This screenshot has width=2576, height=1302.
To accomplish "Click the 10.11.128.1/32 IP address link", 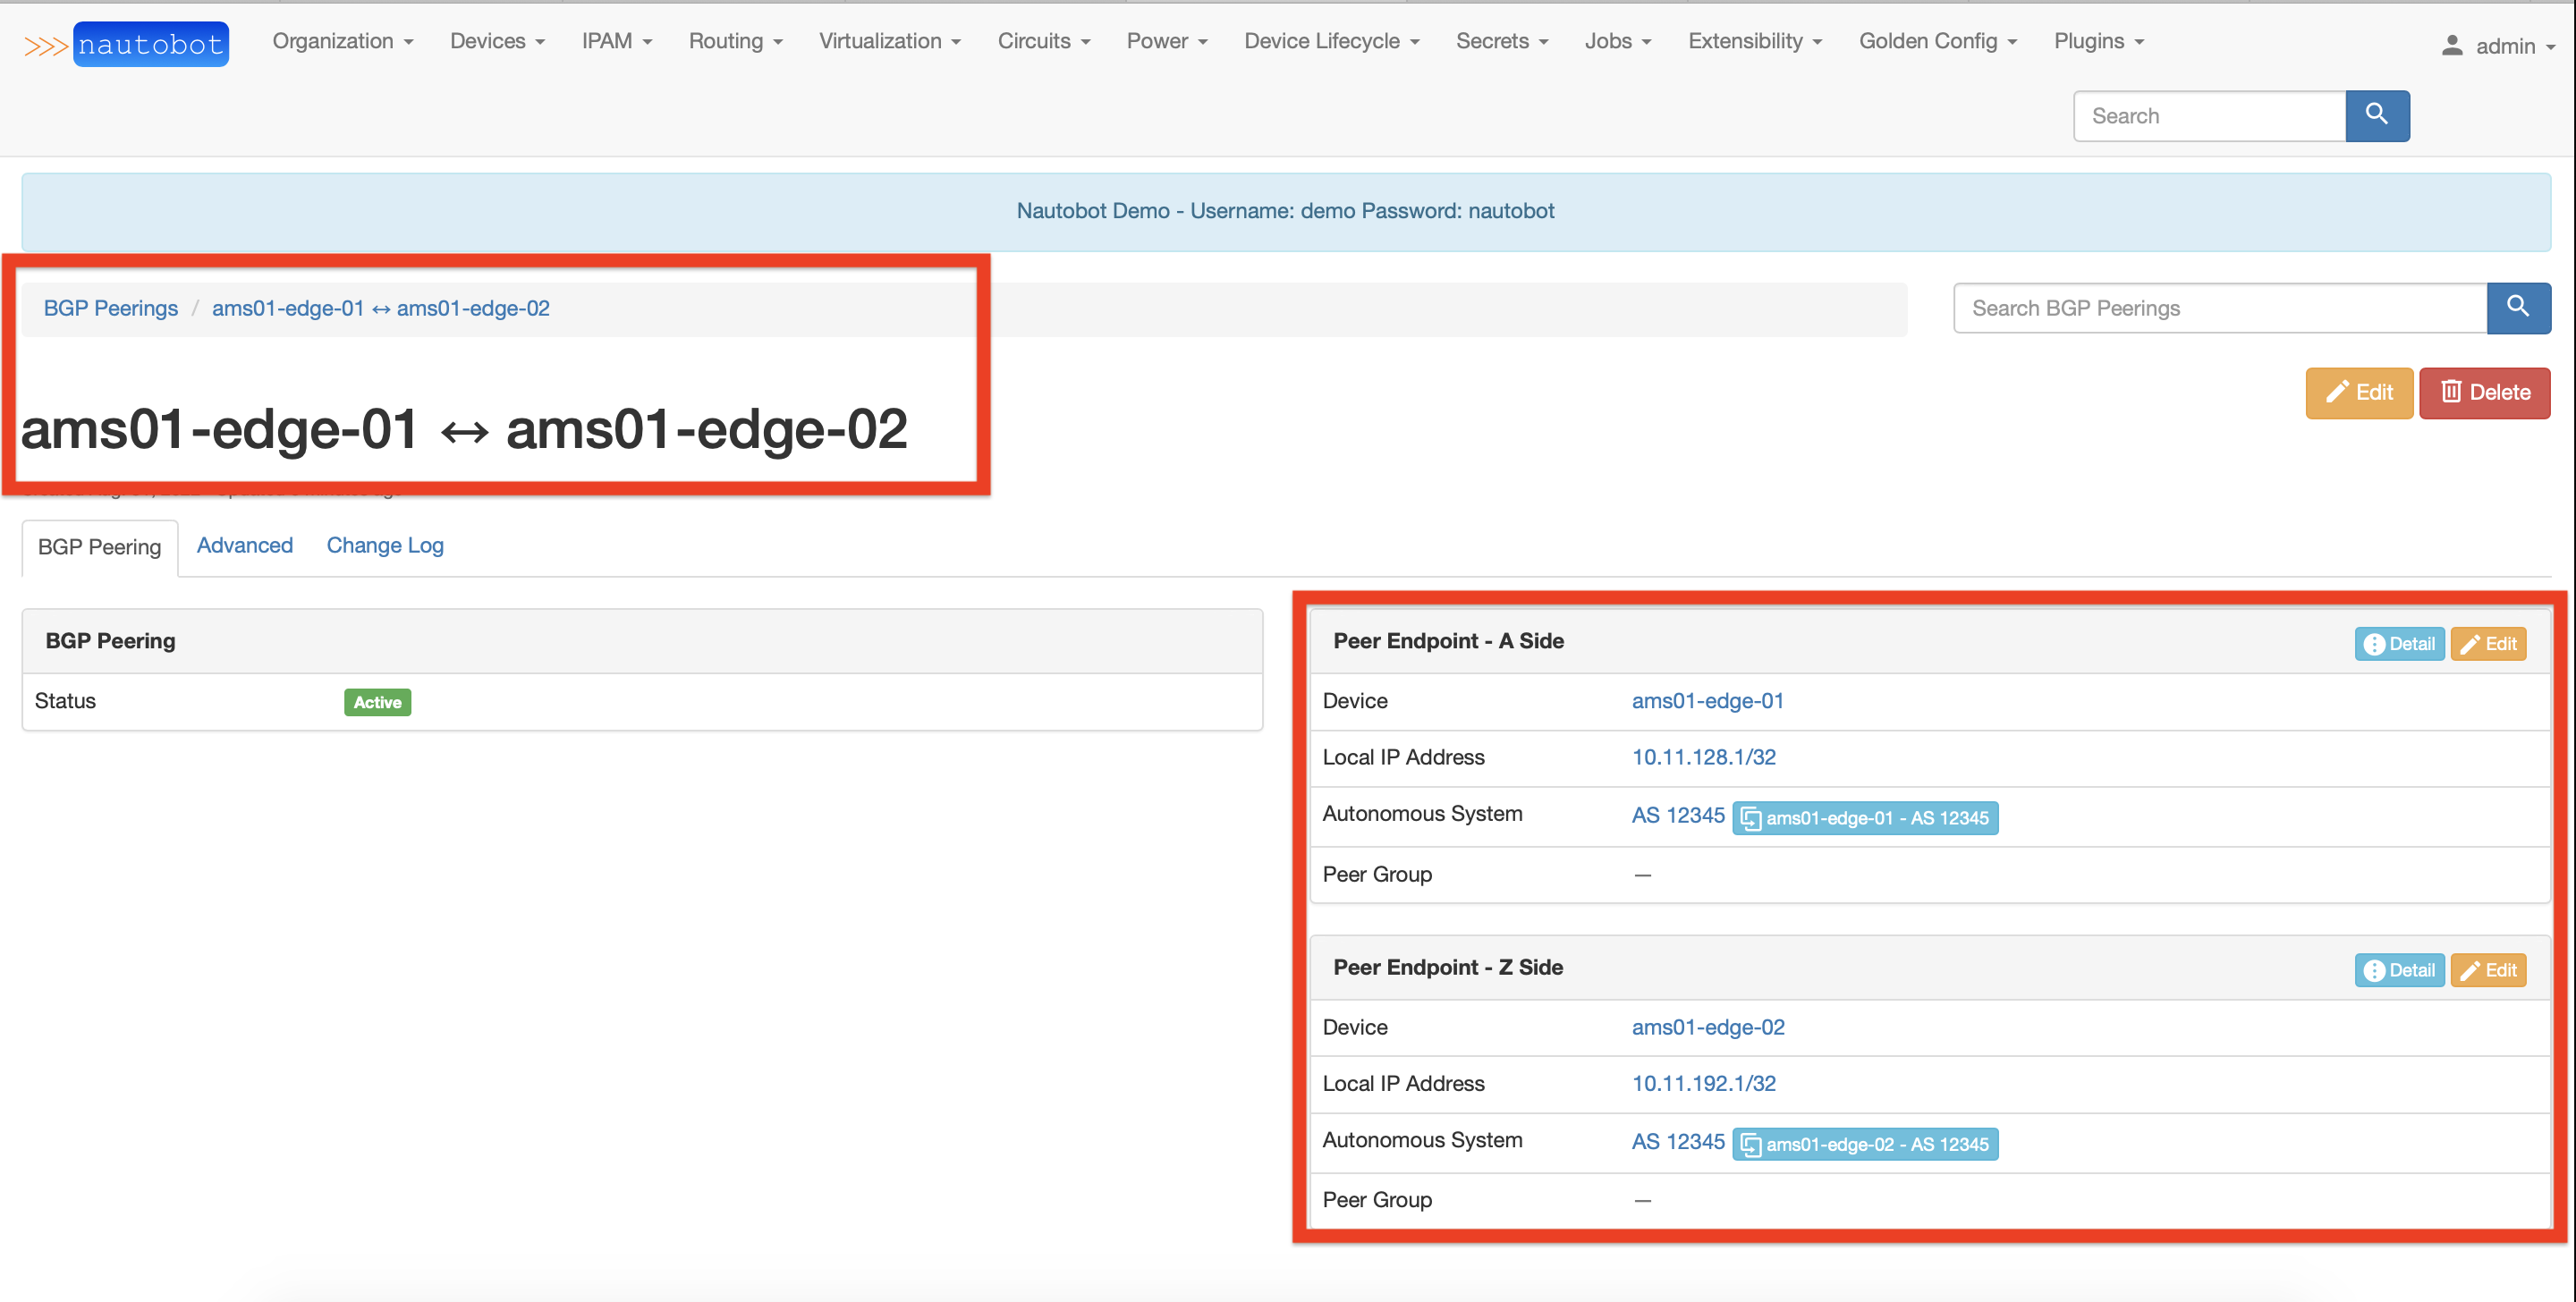I will click(1703, 757).
